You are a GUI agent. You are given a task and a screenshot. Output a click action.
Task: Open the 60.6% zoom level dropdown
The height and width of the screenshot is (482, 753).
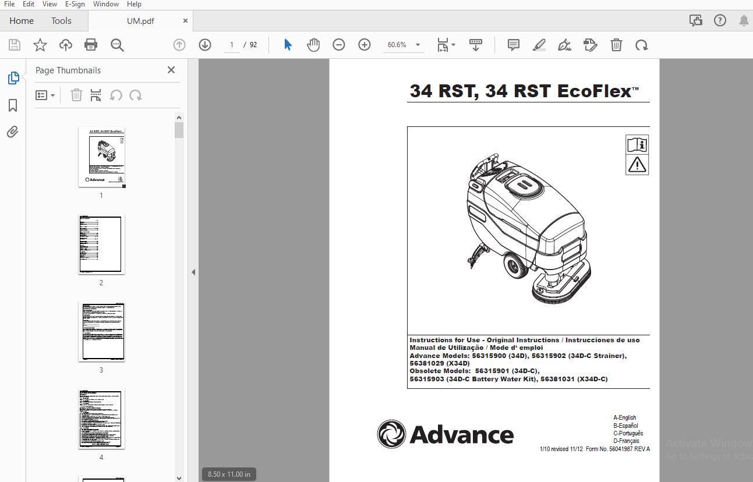point(403,45)
